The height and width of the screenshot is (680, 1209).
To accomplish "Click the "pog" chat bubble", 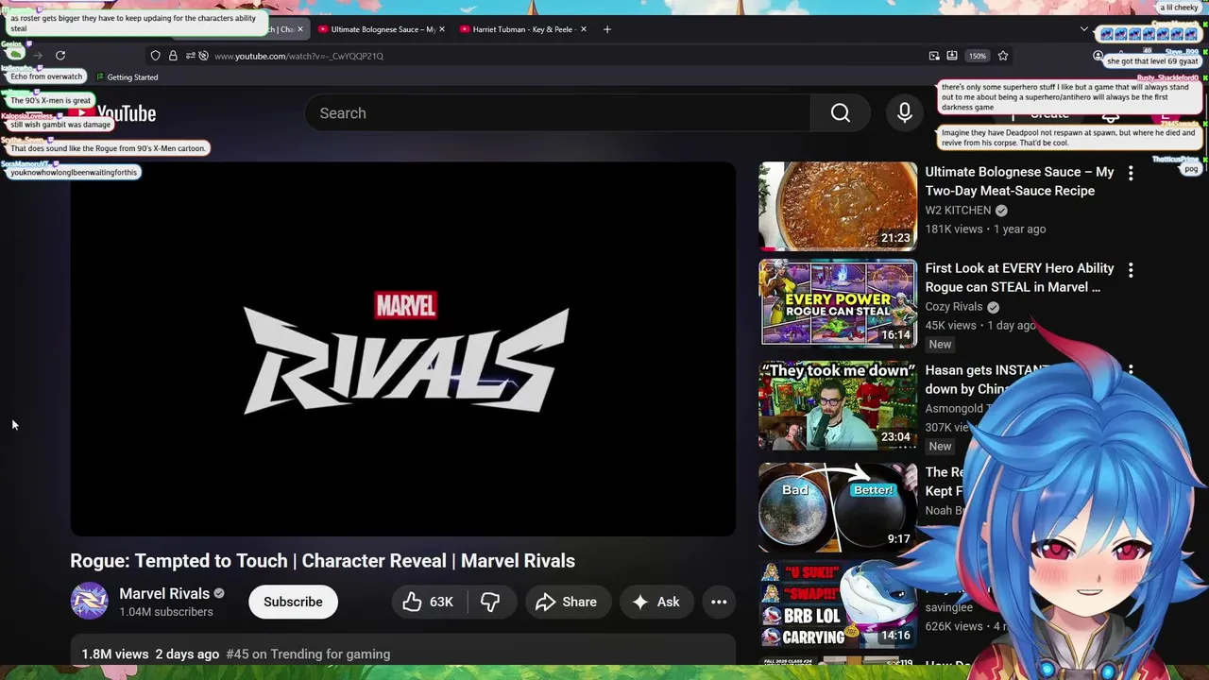I will (1191, 169).
